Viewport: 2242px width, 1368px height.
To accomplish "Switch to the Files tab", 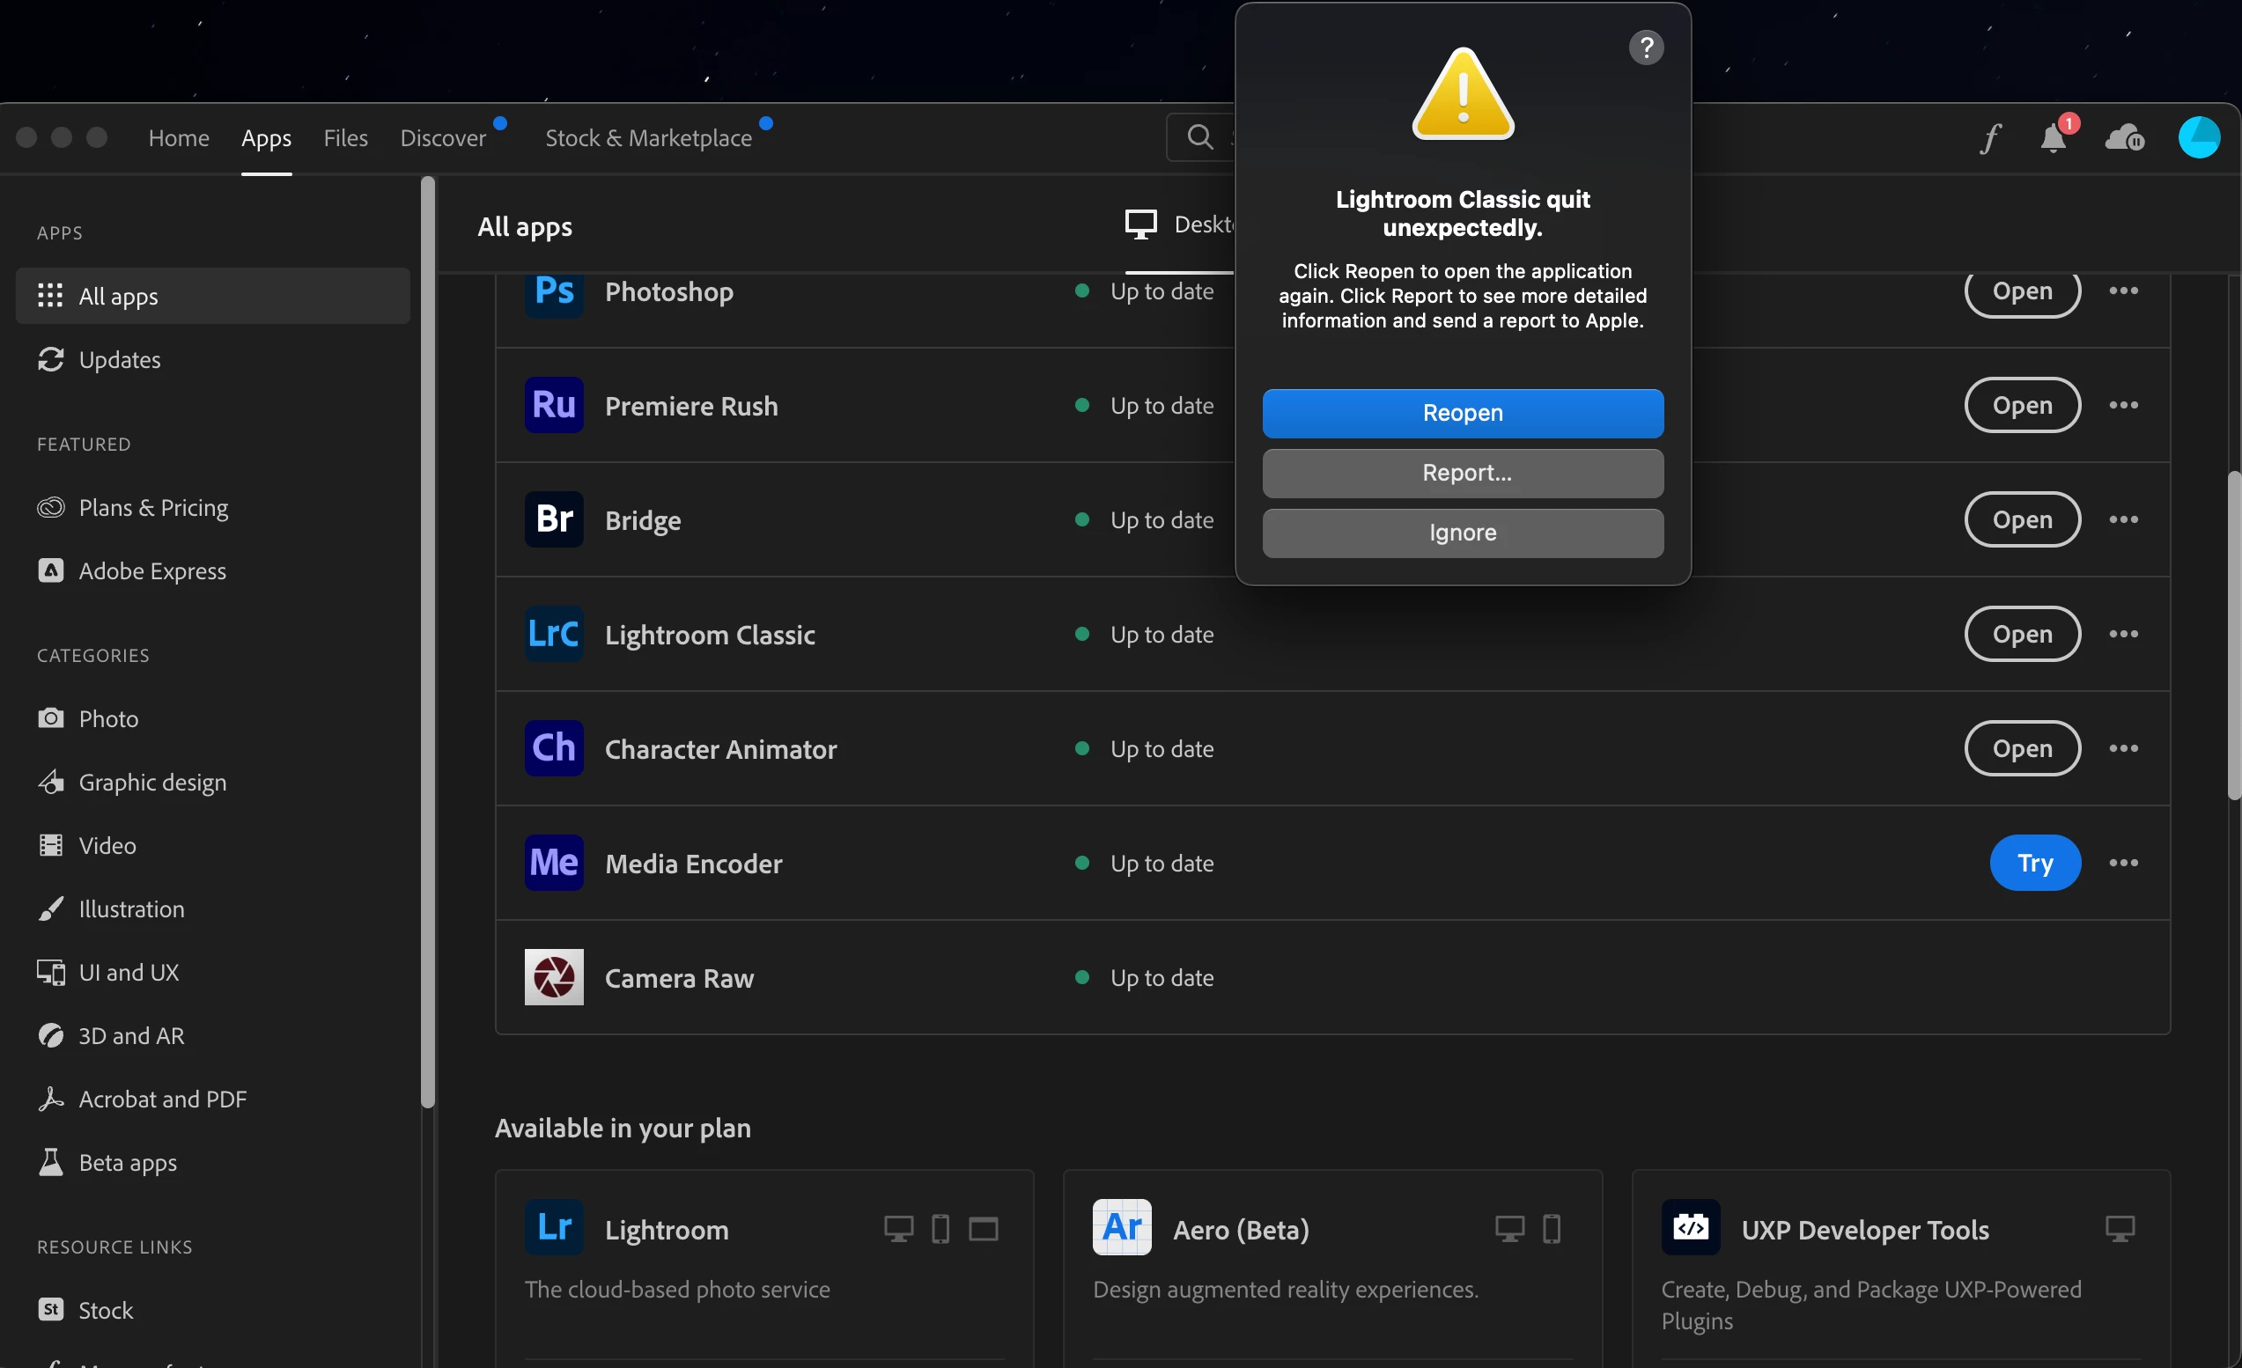I will [x=346, y=137].
